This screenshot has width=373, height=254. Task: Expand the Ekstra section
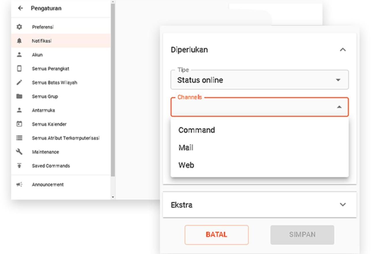[342, 205]
